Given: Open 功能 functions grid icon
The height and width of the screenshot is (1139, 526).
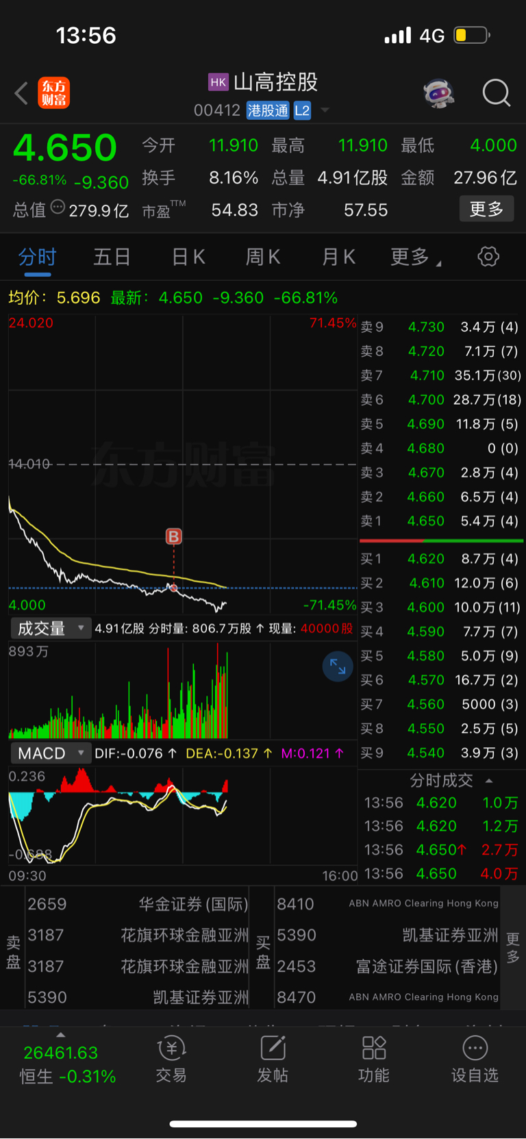Looking at the screenshot, I should (374, 1059).
